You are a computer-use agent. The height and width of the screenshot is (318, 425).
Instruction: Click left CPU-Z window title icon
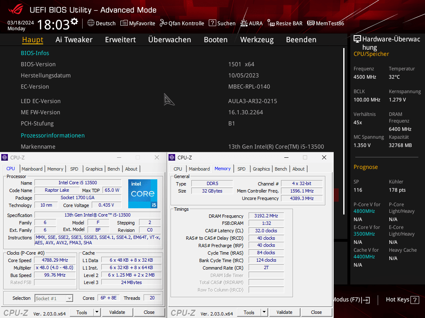pos(5,157)
